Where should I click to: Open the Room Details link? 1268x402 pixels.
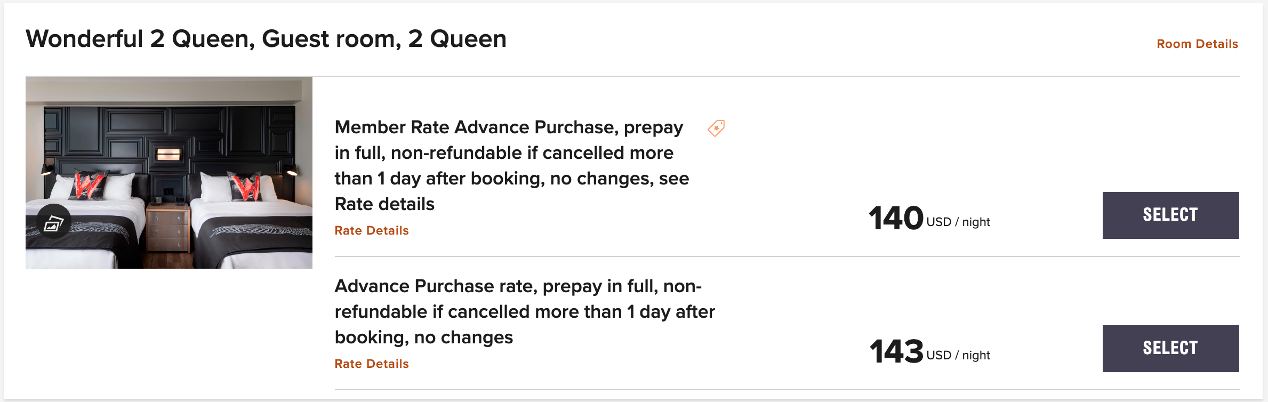tap(1197, 44)
